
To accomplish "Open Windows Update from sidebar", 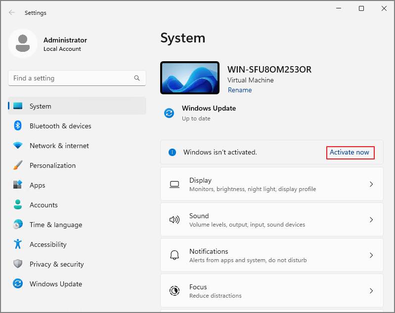I will click(77, 283).
